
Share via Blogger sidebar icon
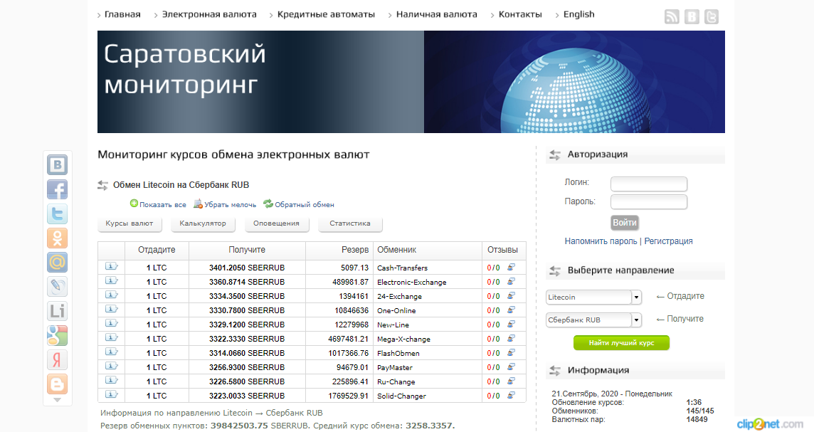(x=57, y=384)
